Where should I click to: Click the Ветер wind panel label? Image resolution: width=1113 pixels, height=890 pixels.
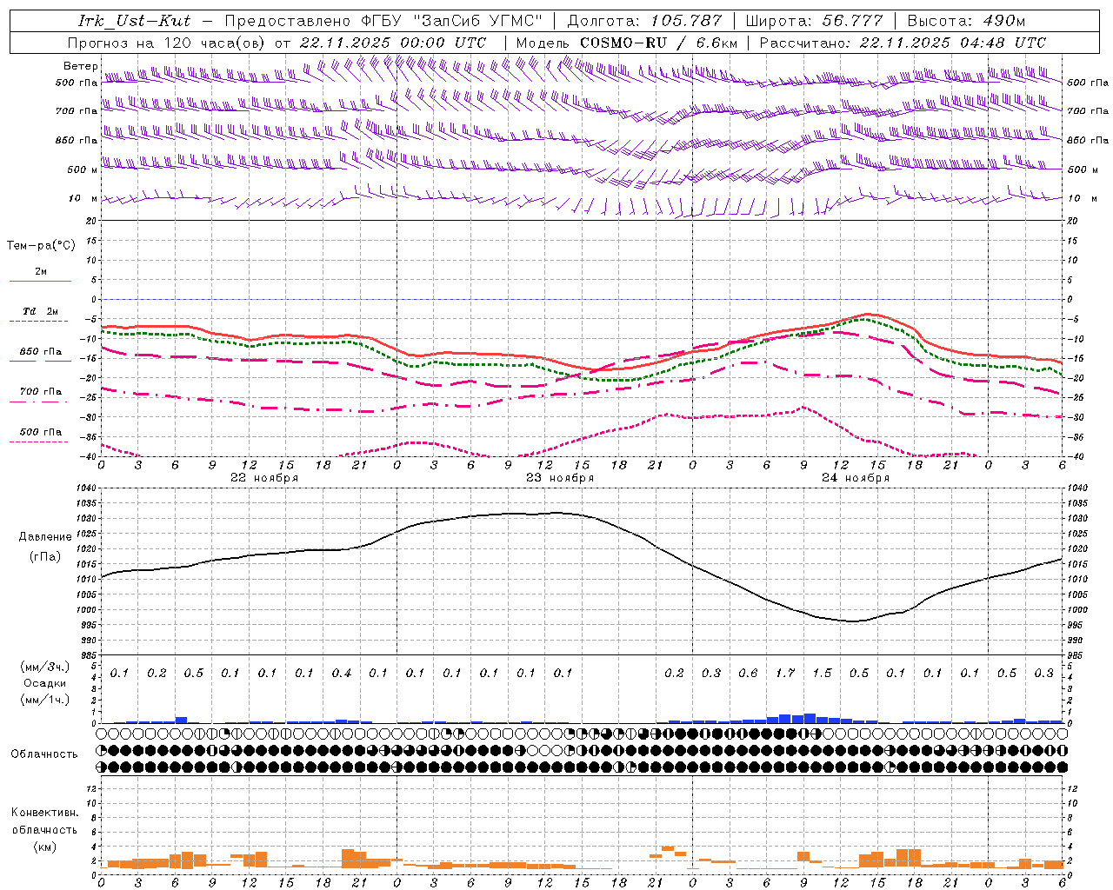pyautogui.click(x=81, y=66)
